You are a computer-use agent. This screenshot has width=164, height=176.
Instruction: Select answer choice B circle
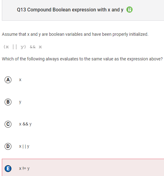(x=8, y=102)
